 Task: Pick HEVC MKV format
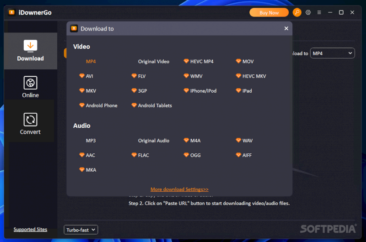[254, 76]
